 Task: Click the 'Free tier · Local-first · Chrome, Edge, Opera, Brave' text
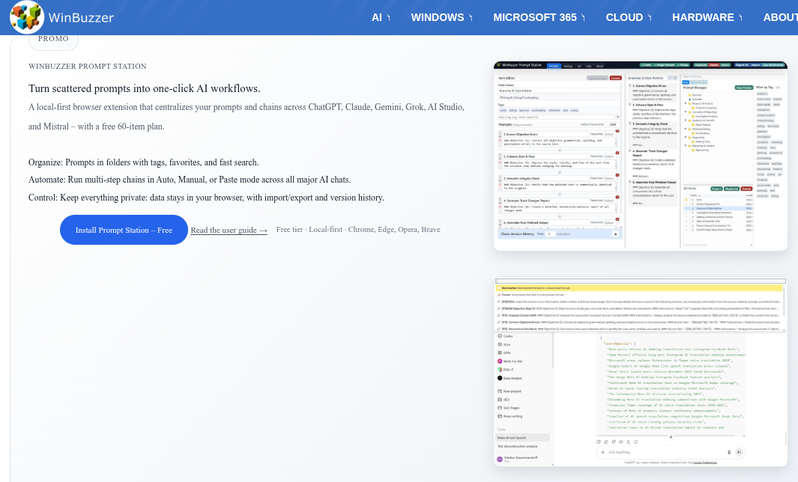[358, 230]
